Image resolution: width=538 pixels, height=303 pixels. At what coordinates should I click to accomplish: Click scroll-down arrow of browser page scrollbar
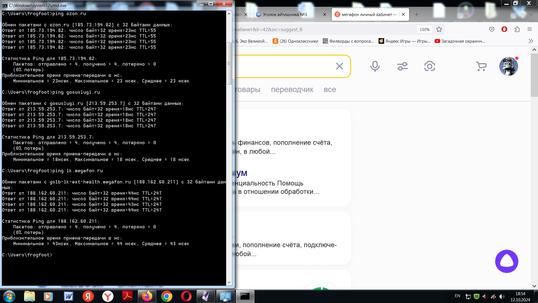pyautogui.click(x=534, y=286)
